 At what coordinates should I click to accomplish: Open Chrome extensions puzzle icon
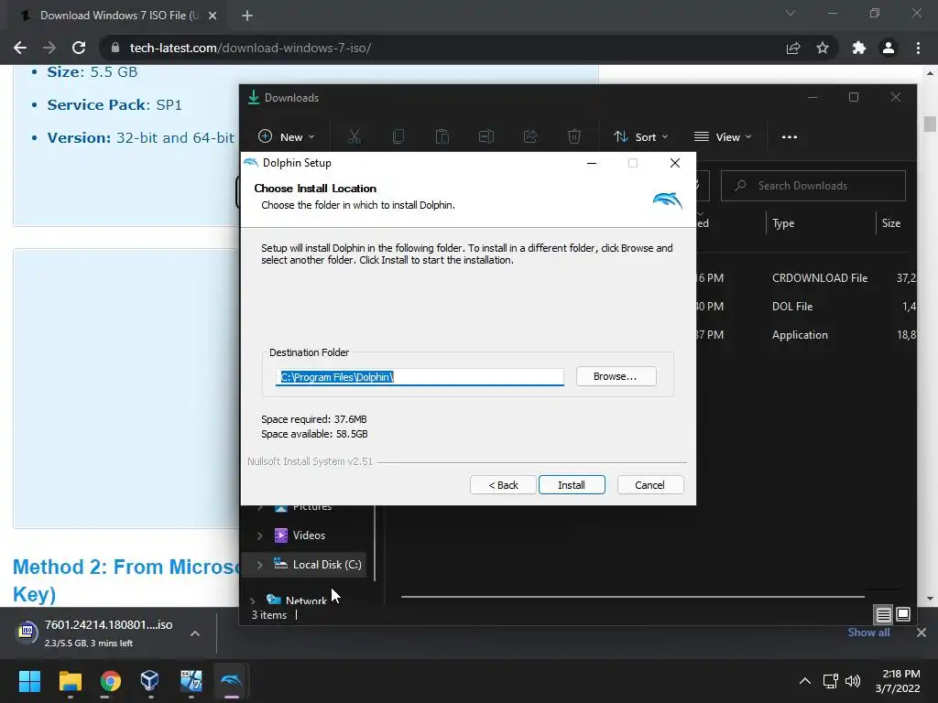[x=859, y=48]
